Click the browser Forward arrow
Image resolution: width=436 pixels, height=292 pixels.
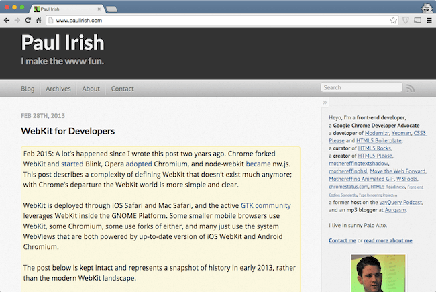17,20
